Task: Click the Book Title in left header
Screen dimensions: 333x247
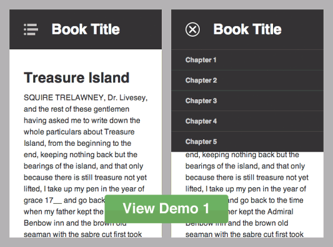Action: pyautogui.click(x=86, y=29)
